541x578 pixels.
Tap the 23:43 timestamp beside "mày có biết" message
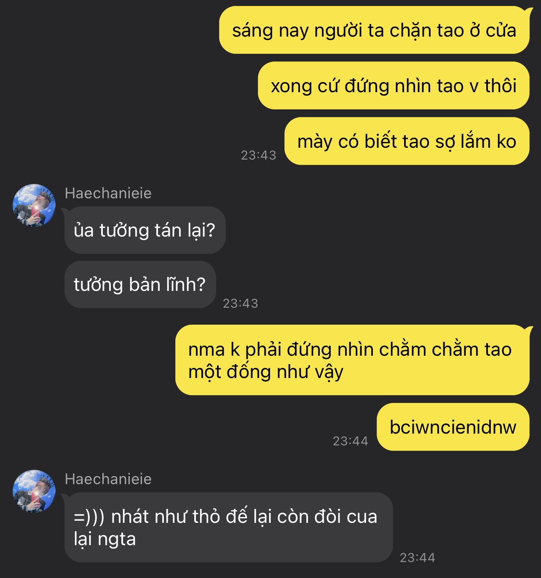click(x=259, y=155)
